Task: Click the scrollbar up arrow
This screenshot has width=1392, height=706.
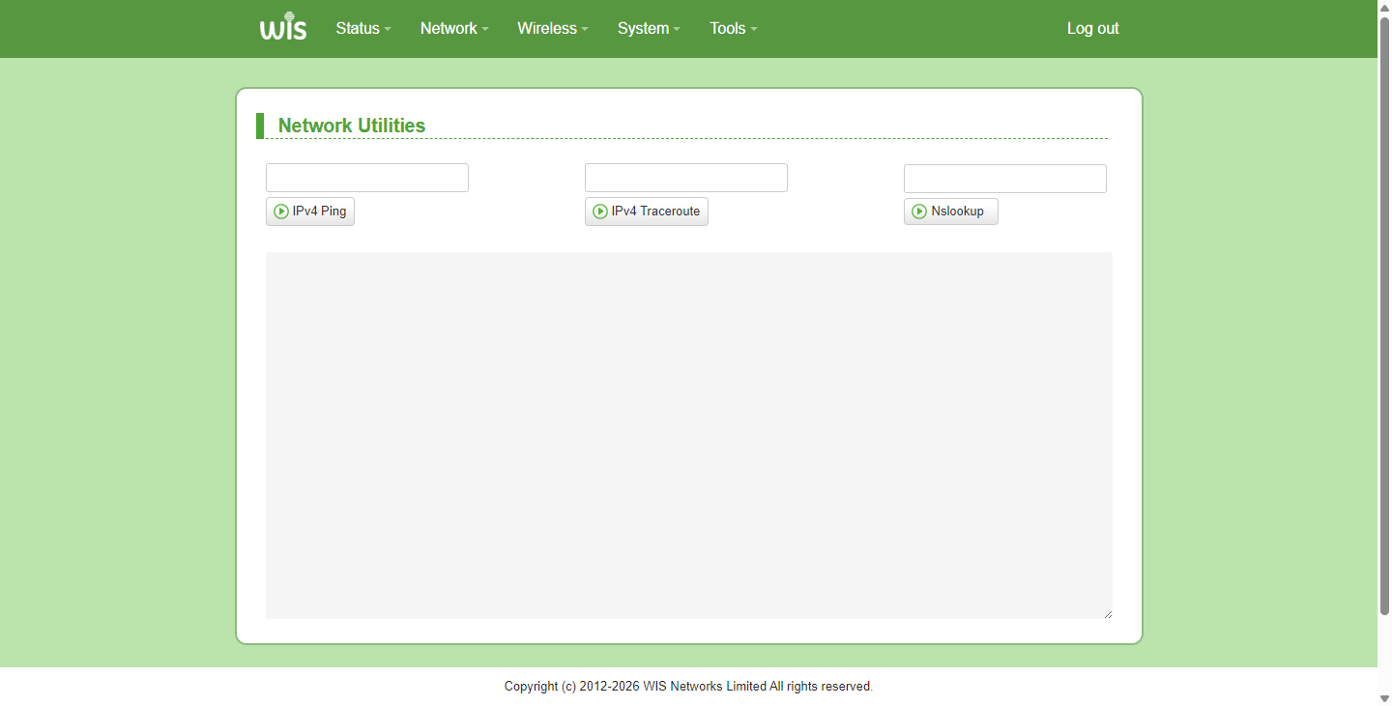Action: tap(1384, 8)
